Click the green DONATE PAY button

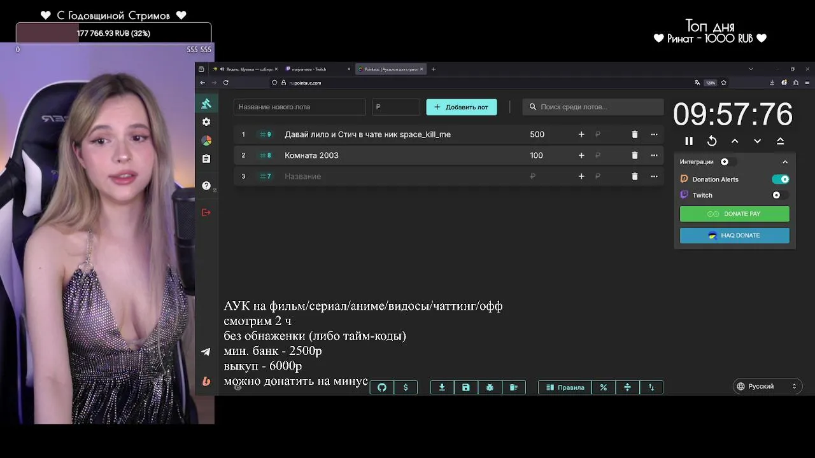pos(735,214)
